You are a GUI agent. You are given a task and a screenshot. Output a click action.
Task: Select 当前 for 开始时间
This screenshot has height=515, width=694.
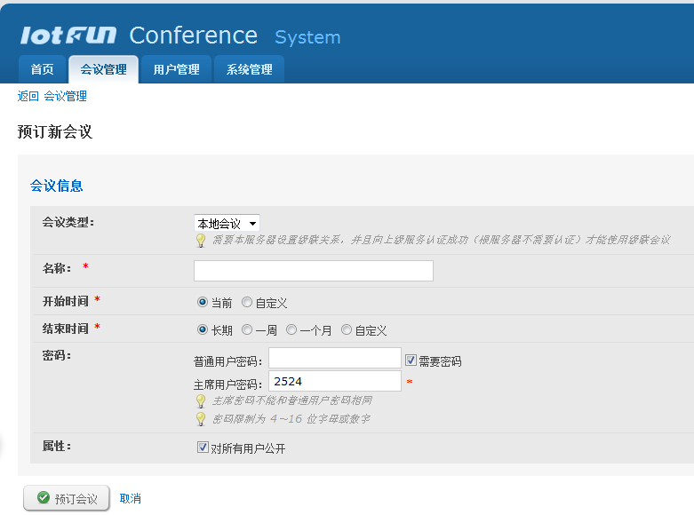coord(203,302)
